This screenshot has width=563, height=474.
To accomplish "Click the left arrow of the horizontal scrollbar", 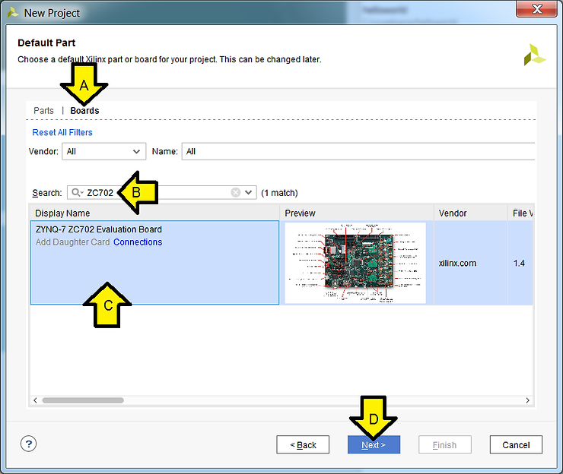I will click(x=35, y=400).
